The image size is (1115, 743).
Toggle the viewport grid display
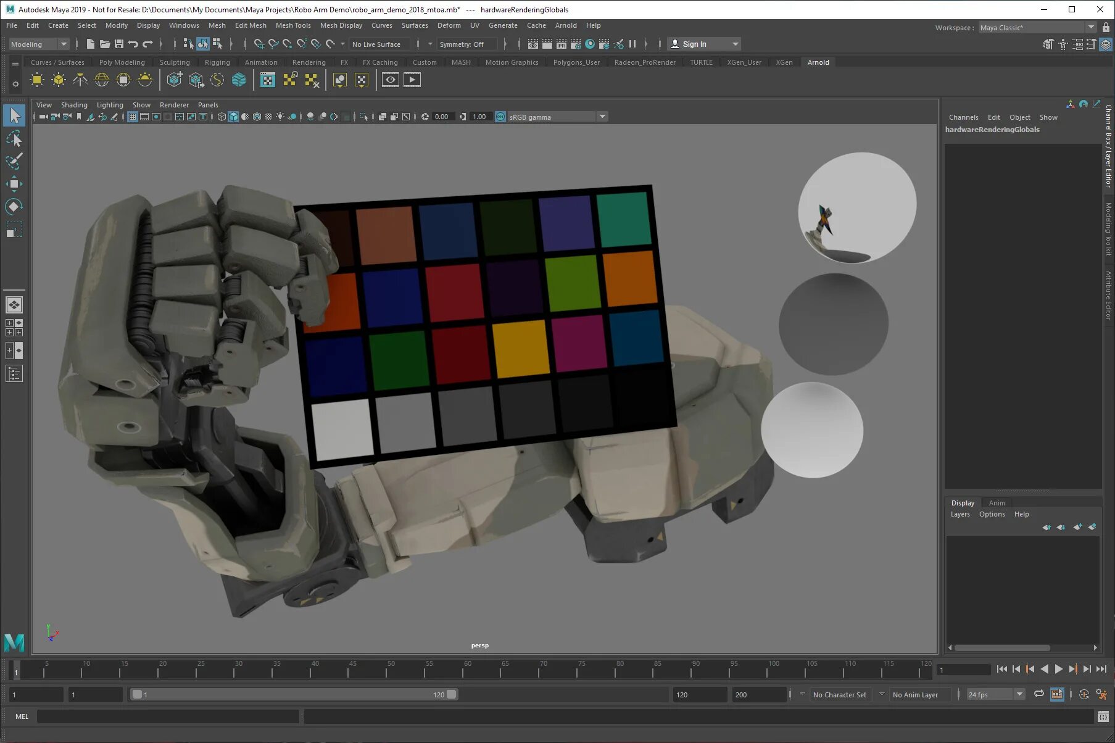click(133, 117)
